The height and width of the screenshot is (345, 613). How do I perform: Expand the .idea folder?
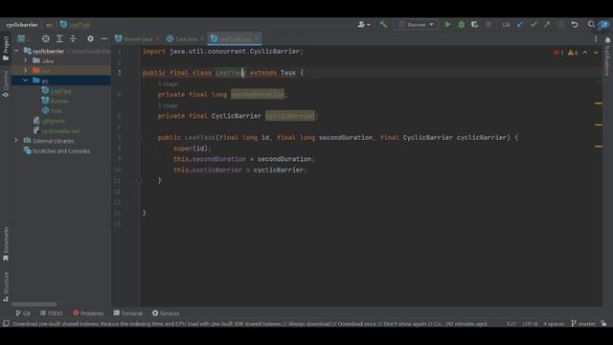[x=26, y=60]
